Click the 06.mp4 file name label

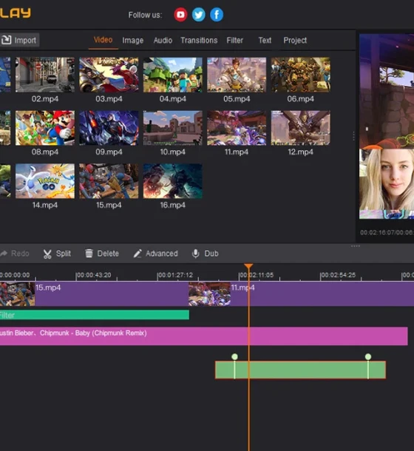tap(300, 99)
